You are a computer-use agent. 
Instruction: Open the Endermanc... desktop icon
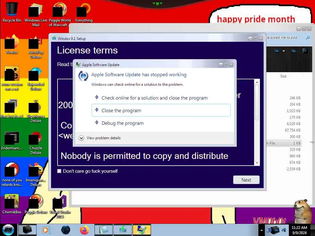click(x=12, y=140)
